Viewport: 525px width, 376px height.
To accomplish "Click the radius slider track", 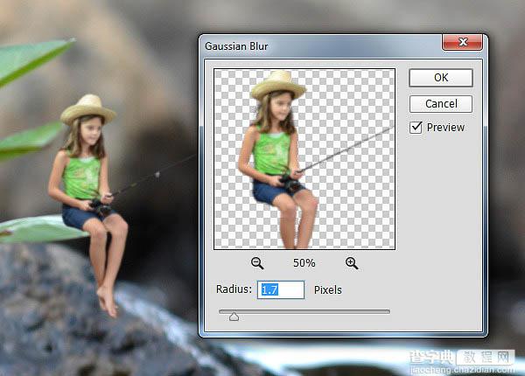I will coord(304,311).
